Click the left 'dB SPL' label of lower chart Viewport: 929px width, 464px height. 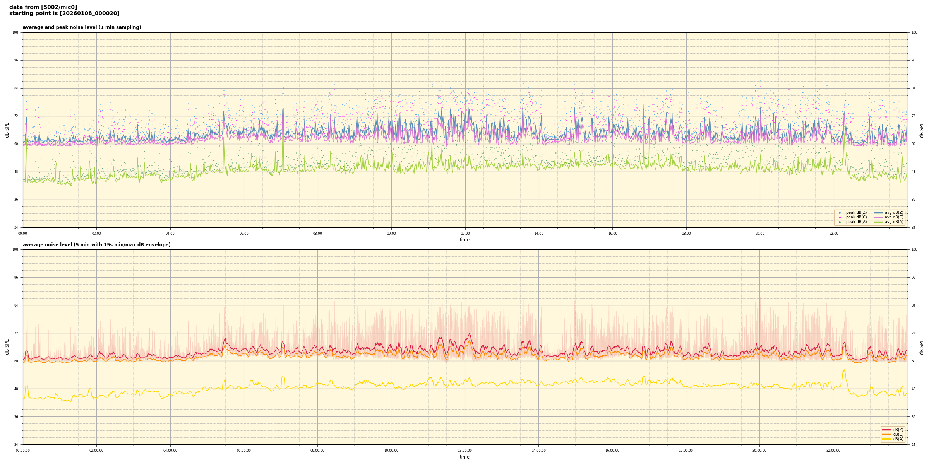point(7,347)
